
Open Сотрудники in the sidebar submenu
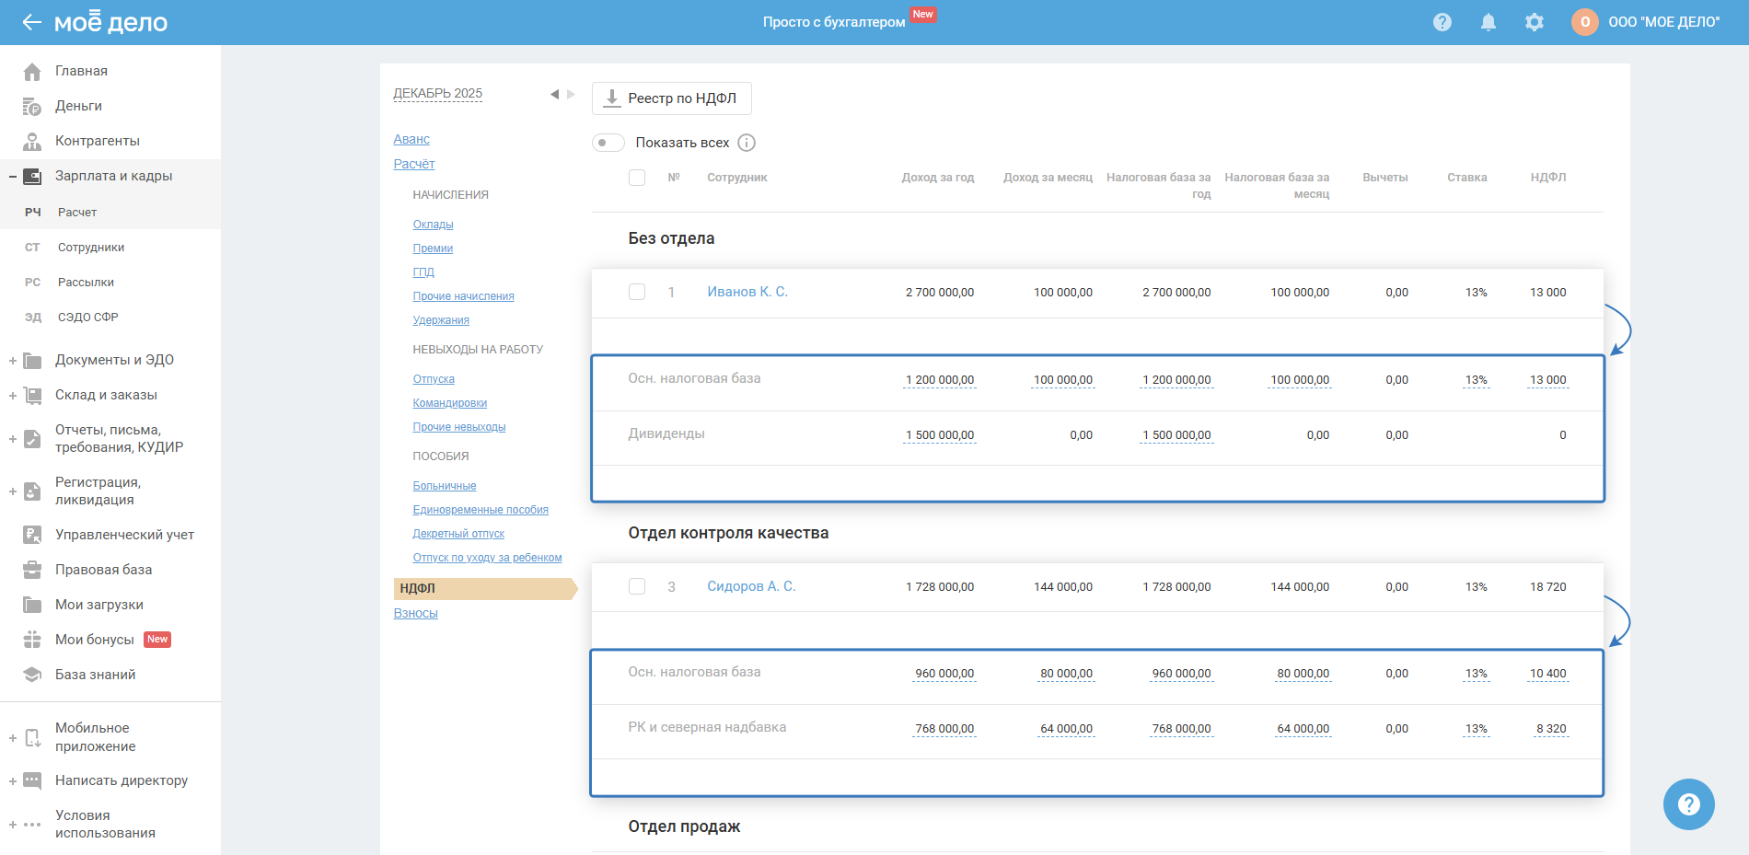[91, 248]
